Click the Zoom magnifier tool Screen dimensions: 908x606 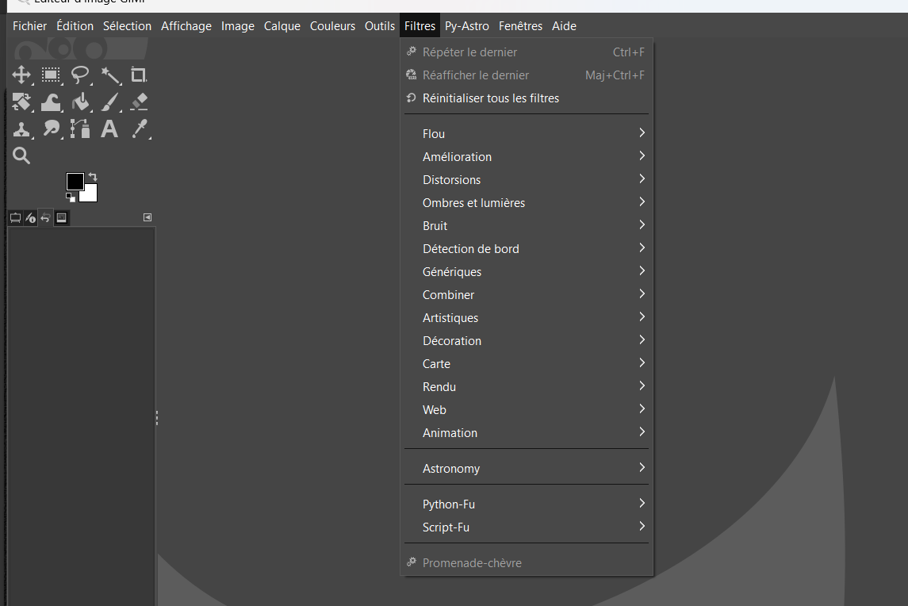[x=21, y=155]
